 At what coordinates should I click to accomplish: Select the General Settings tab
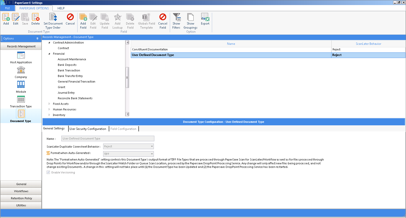coord(54,128)
